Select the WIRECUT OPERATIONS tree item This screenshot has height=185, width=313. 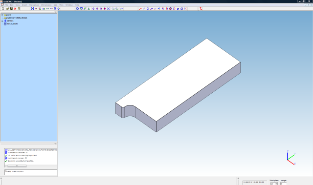coord(17,18)
